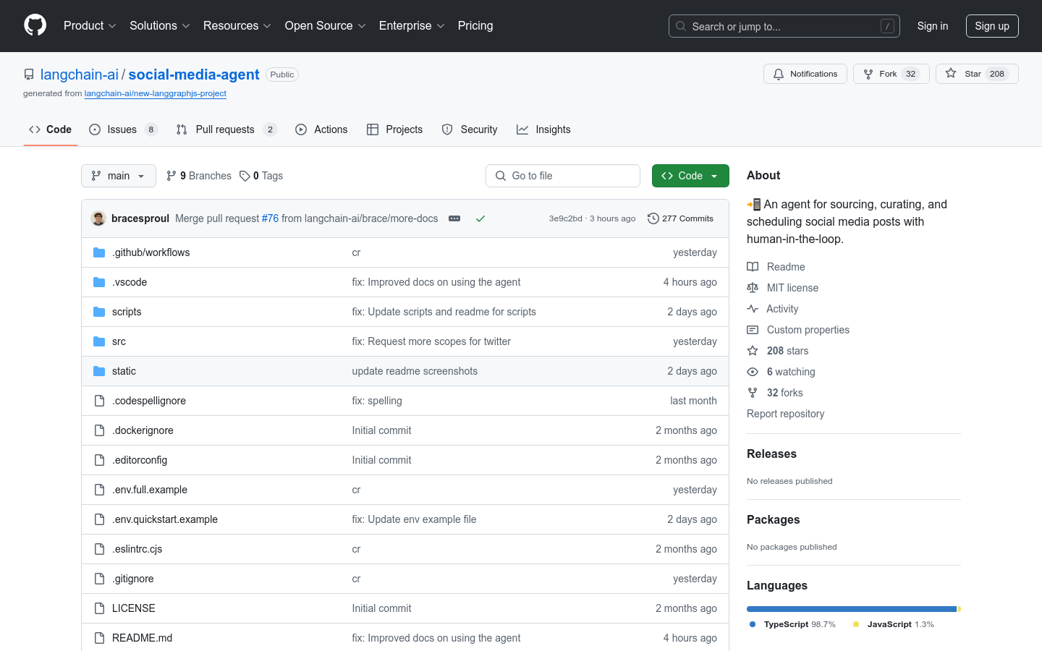Focus the Search or jump to field
The image size is (1042, 651).
pos(784,26)
